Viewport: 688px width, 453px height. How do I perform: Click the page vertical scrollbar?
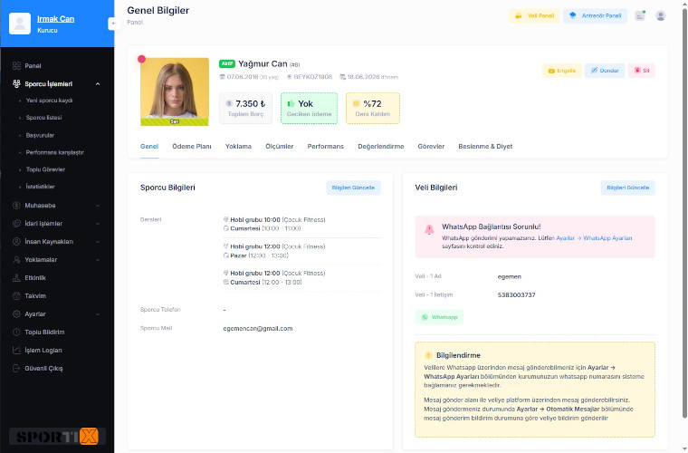684,211
